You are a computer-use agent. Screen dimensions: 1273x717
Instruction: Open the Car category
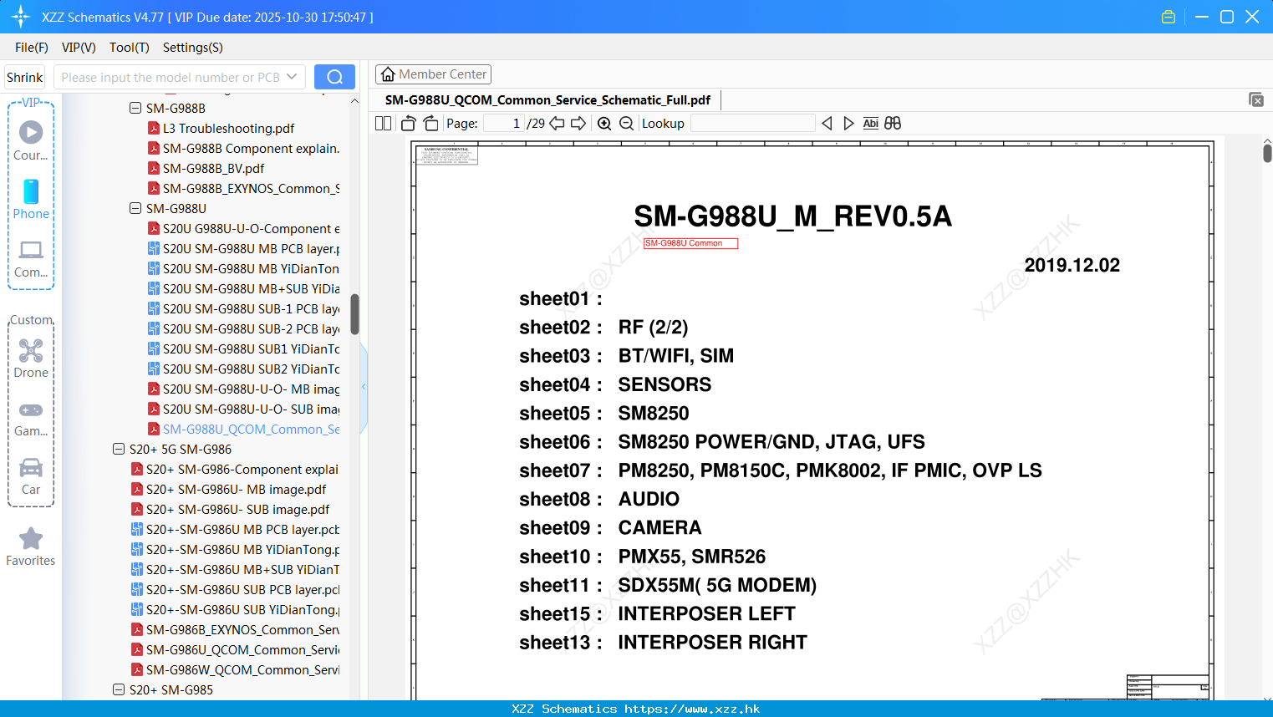point(31,475)
